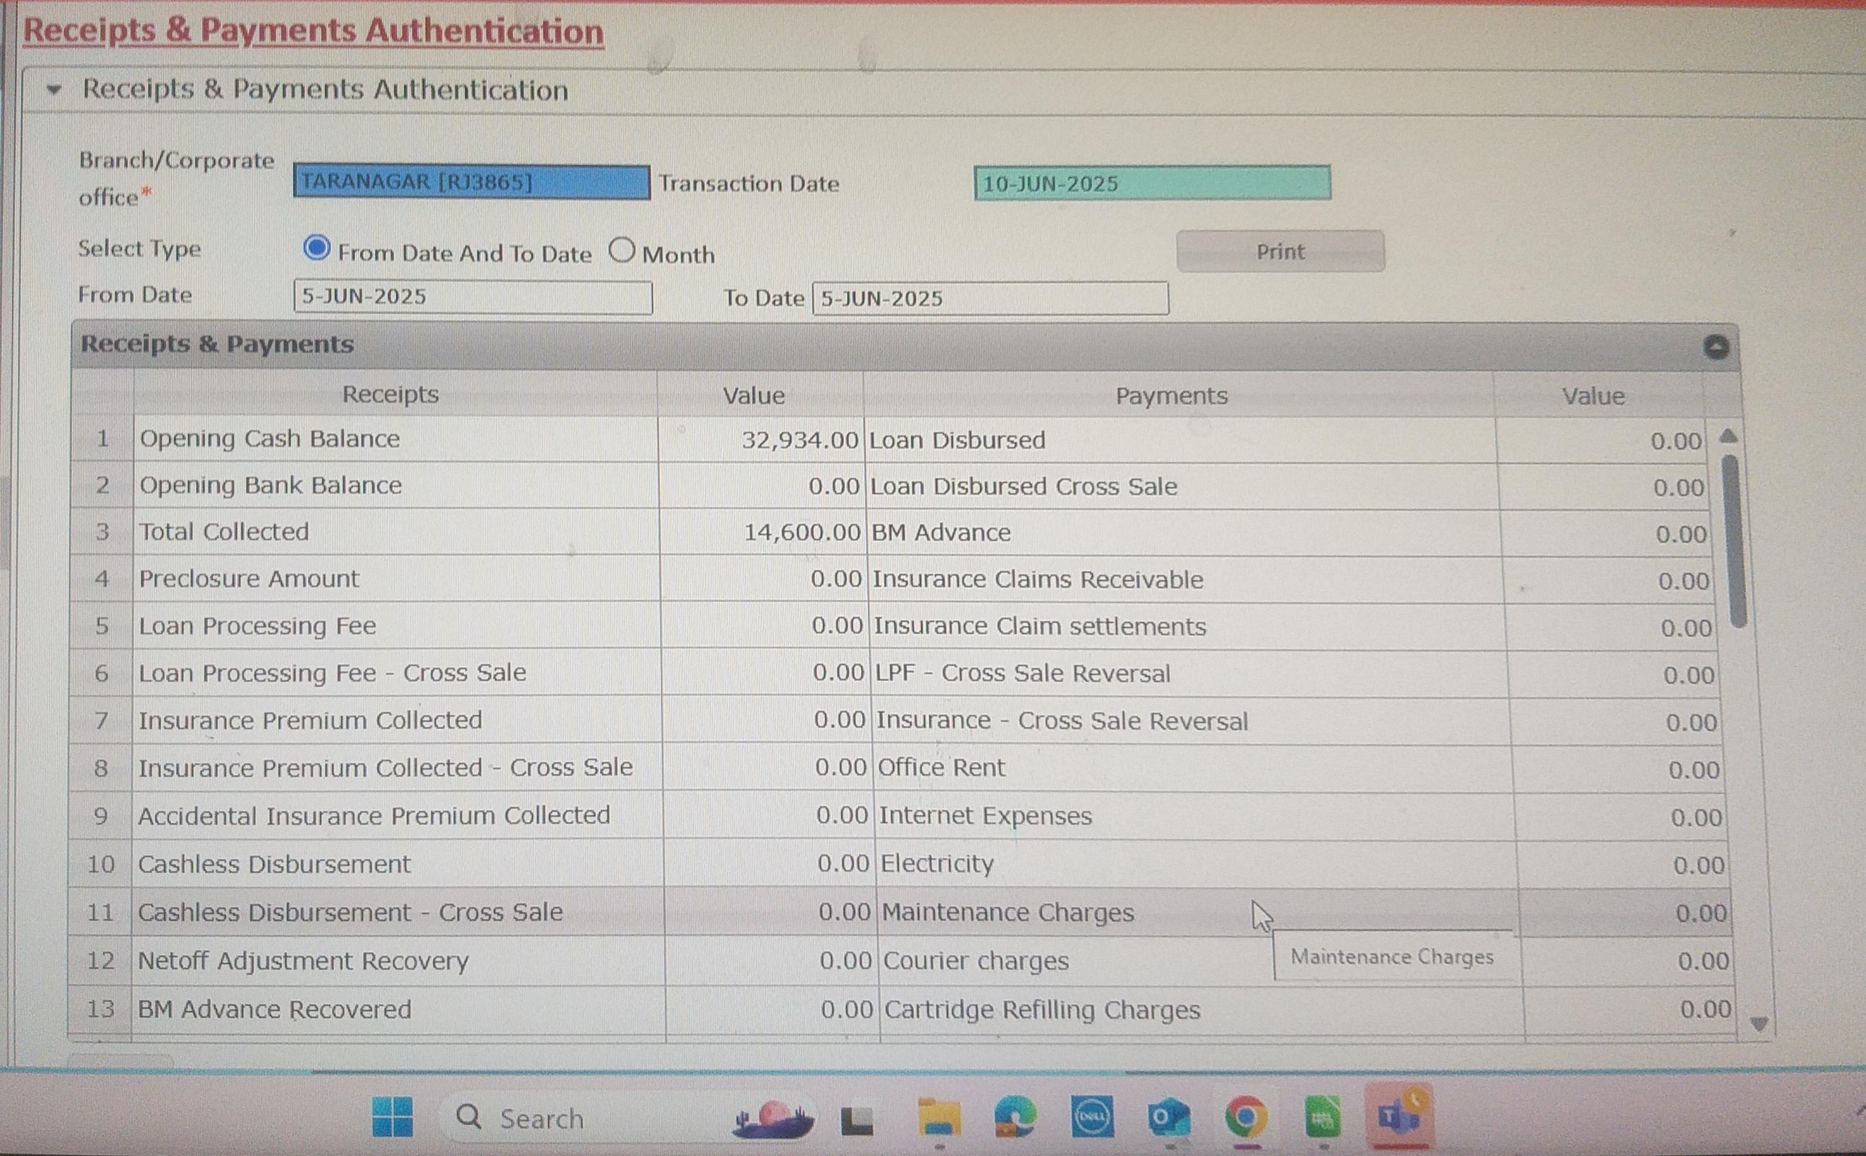Select the Maintenance Charges row
The width and height of the screenshot is (1866, 1156).
[1008, 912]
